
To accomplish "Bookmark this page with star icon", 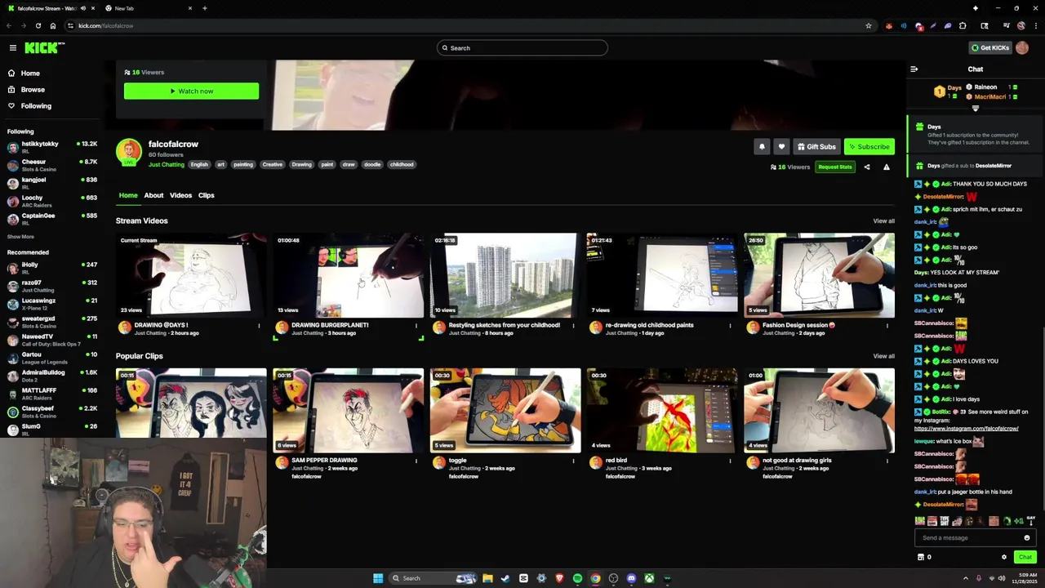I will 869,25.
